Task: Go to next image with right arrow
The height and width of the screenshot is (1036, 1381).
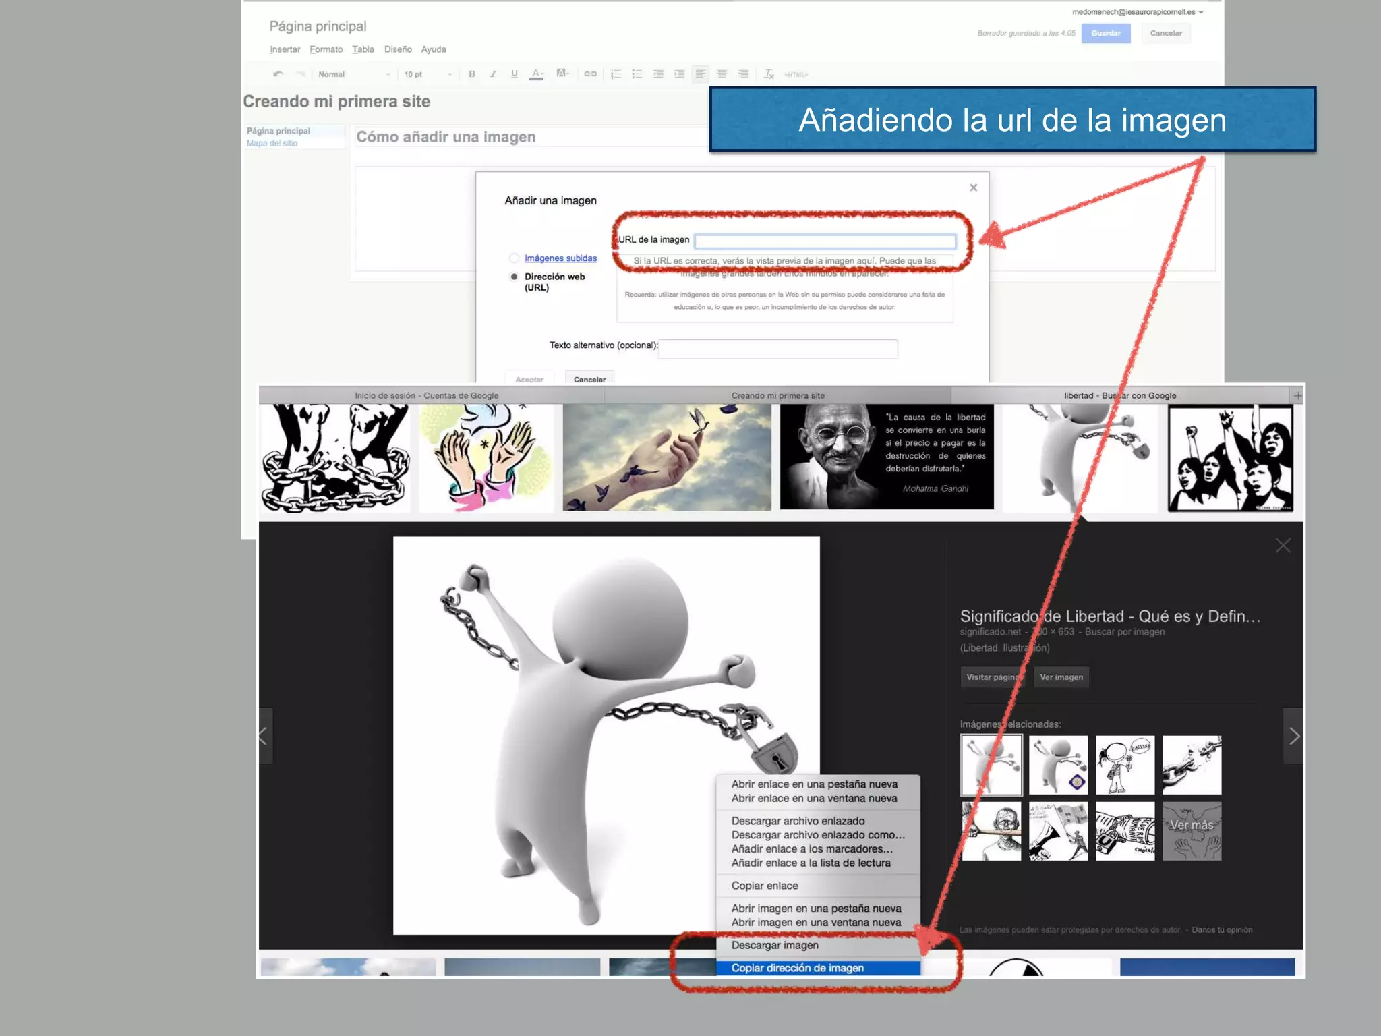Action: [1293, 736]
